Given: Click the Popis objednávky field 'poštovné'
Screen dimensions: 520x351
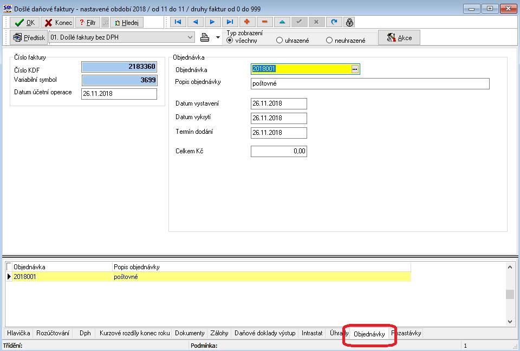Looking at the screenshot, I should point(370,83).
